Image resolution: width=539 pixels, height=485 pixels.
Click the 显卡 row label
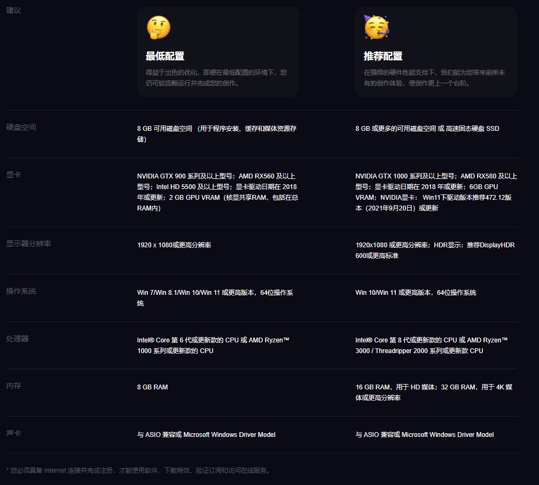13,175
